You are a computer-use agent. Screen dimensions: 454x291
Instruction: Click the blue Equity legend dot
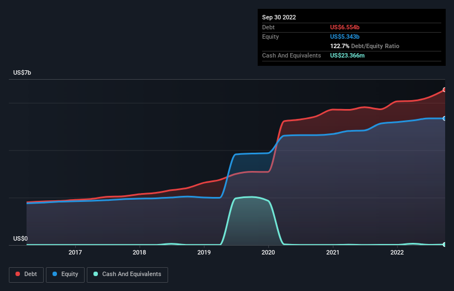[55, 274]
